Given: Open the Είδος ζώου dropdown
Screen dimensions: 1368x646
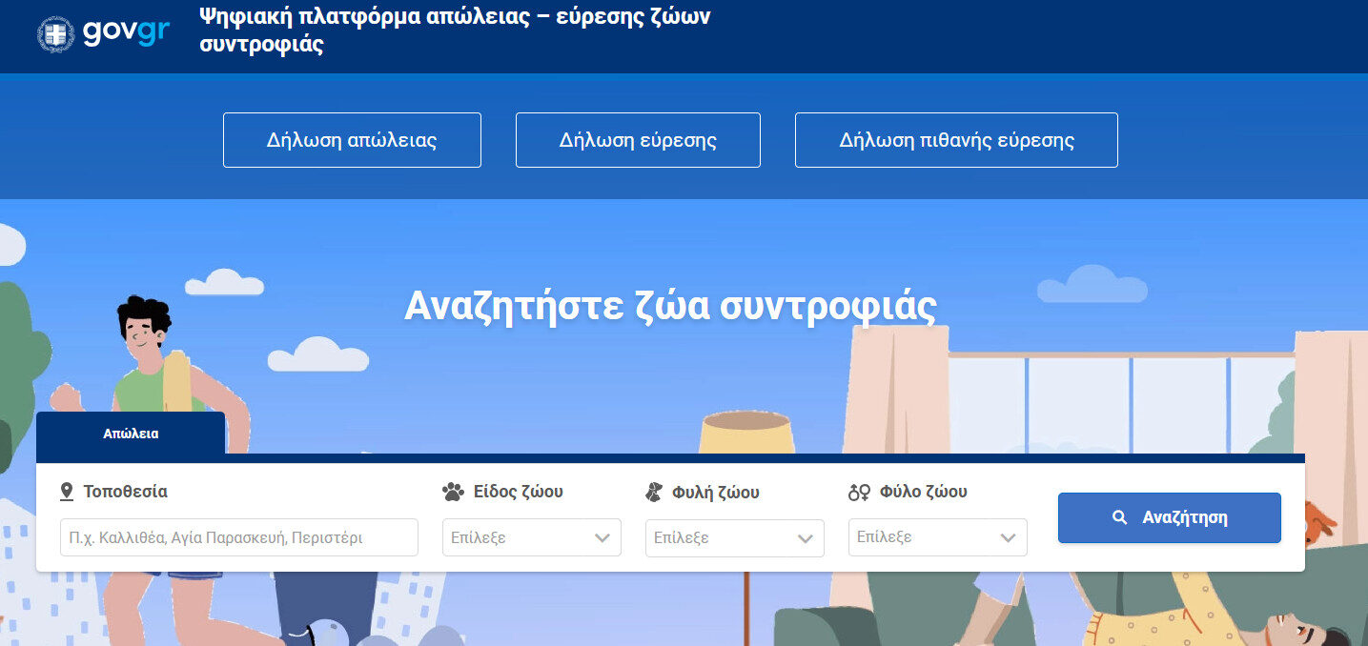Looking at the screenshot, I should tap(531, 537).
